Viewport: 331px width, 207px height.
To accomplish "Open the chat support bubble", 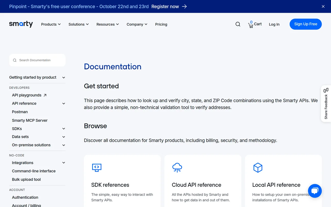I will click(315, 191).
